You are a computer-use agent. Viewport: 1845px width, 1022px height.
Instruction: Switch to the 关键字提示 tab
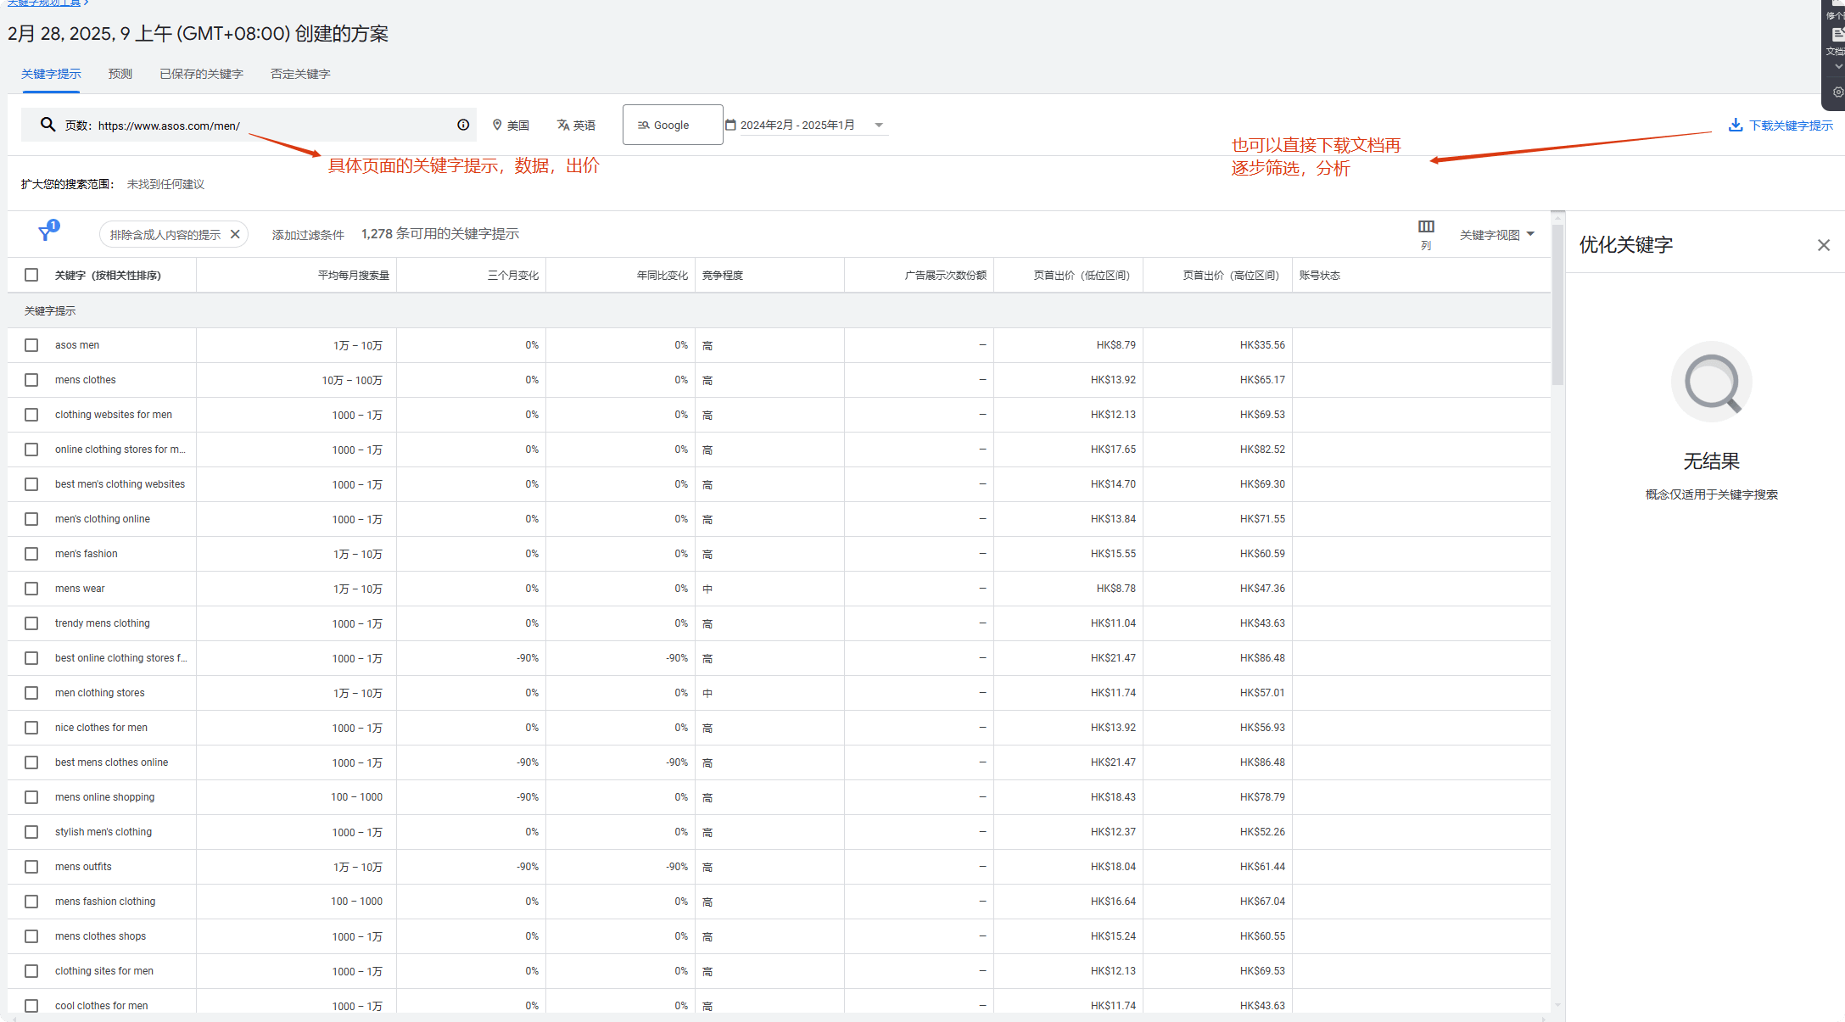(x=51, y=74)
